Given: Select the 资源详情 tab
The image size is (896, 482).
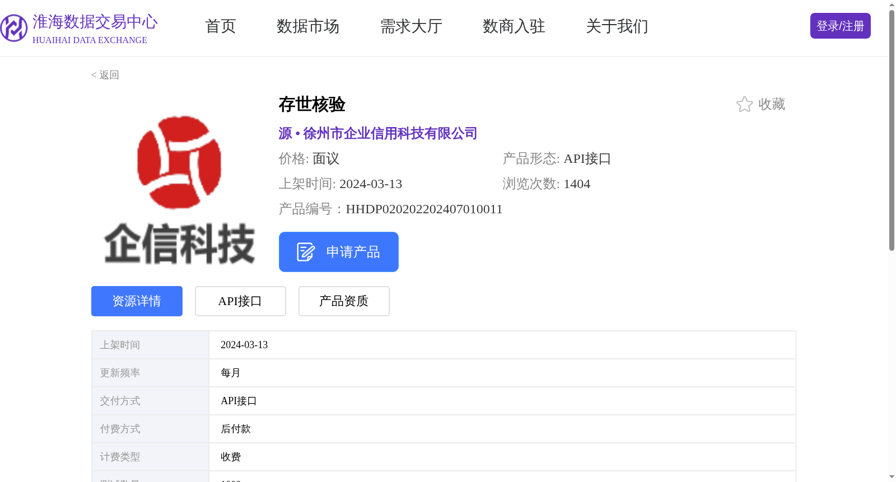Looking at the screenshot, I should [x=137, y=301].
